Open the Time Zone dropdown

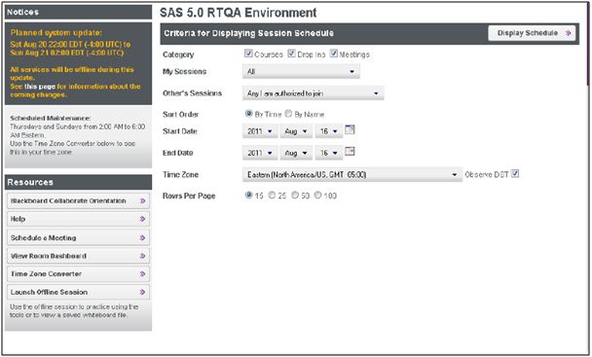(x=352, y=175)
